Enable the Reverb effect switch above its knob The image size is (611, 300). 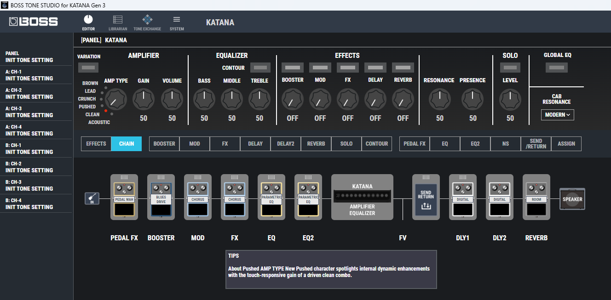403,68
